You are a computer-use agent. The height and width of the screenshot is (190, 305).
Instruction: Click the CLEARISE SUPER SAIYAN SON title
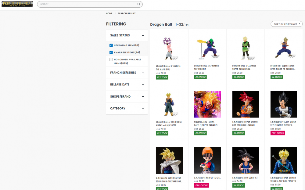(x=244, y=67)
